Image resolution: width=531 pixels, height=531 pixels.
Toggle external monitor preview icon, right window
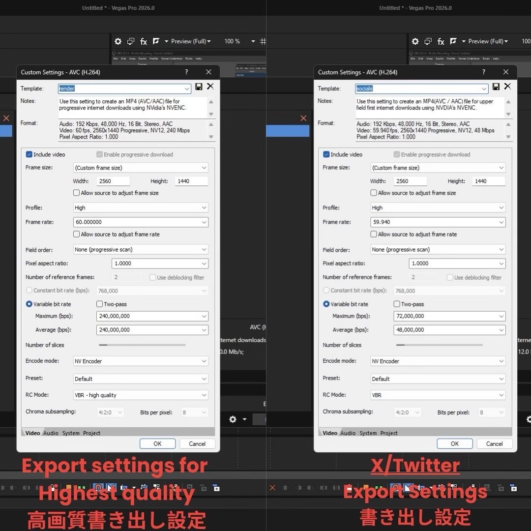pyautogui.click(x=428, y=41)
